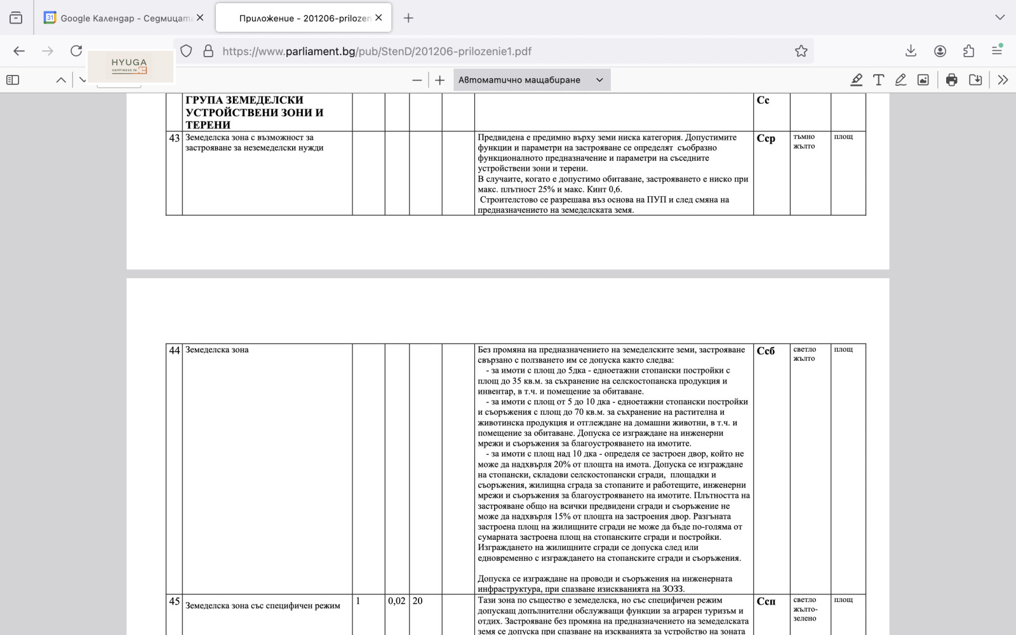The height and width of the screenshot is (635, 1016).
Task: Select the add text annotation tool
Action: click(879, 80)
